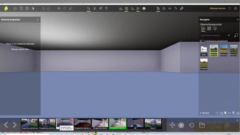Select the scale tool in top toolbar
The width and height of the screenshot is (240, 135).
click(70, 8)
